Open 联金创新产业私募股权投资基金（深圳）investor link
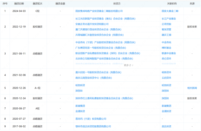This screenshot has height=131, width=201. [x=108, y=53]
